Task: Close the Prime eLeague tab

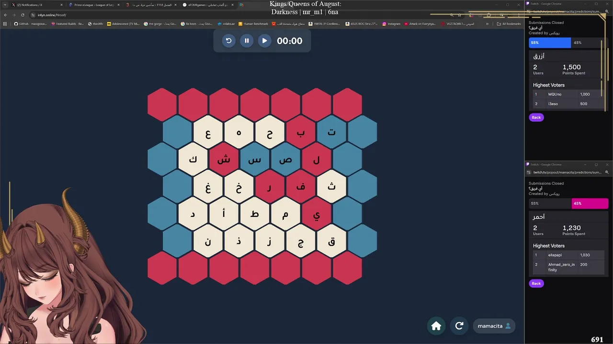Action: (x=118, y=5)
